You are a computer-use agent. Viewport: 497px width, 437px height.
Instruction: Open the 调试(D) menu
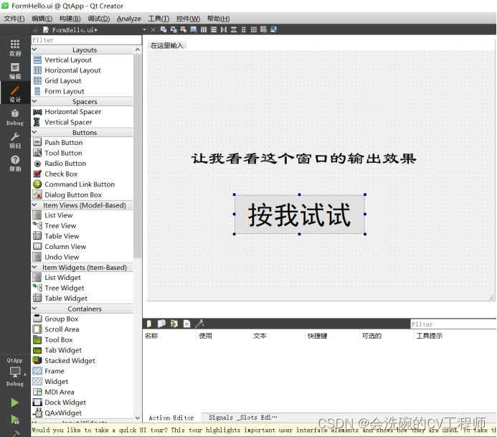[98, 19]
